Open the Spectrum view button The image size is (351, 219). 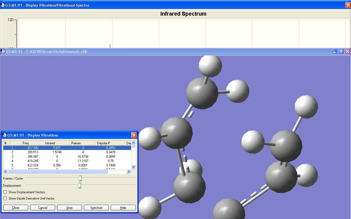[96, 208]
